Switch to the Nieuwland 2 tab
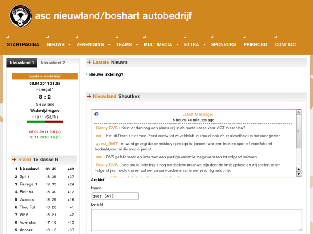The height and width of the screenshot is (234, 313). [53, 63]
